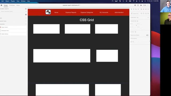Viewport: 171px width, 96px height.
Task: Open the Help menu
Action: click(x=29, y=1)
